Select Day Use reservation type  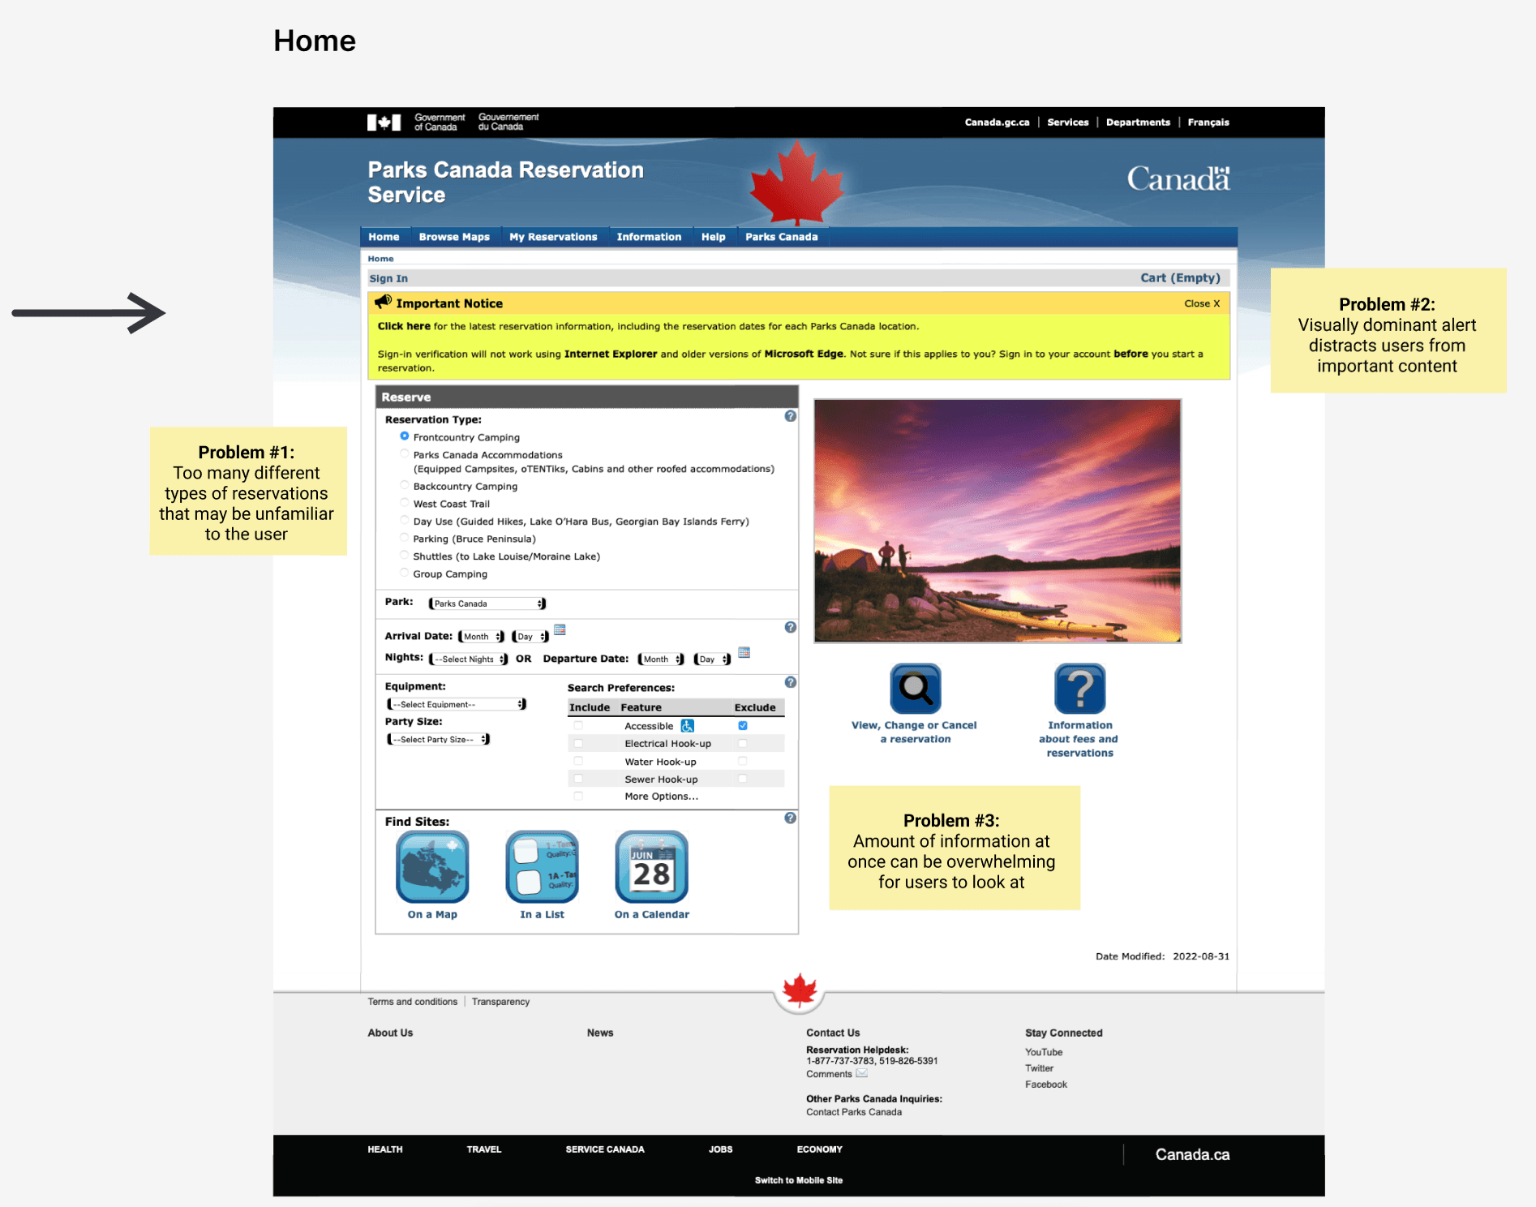click(404, 521)
